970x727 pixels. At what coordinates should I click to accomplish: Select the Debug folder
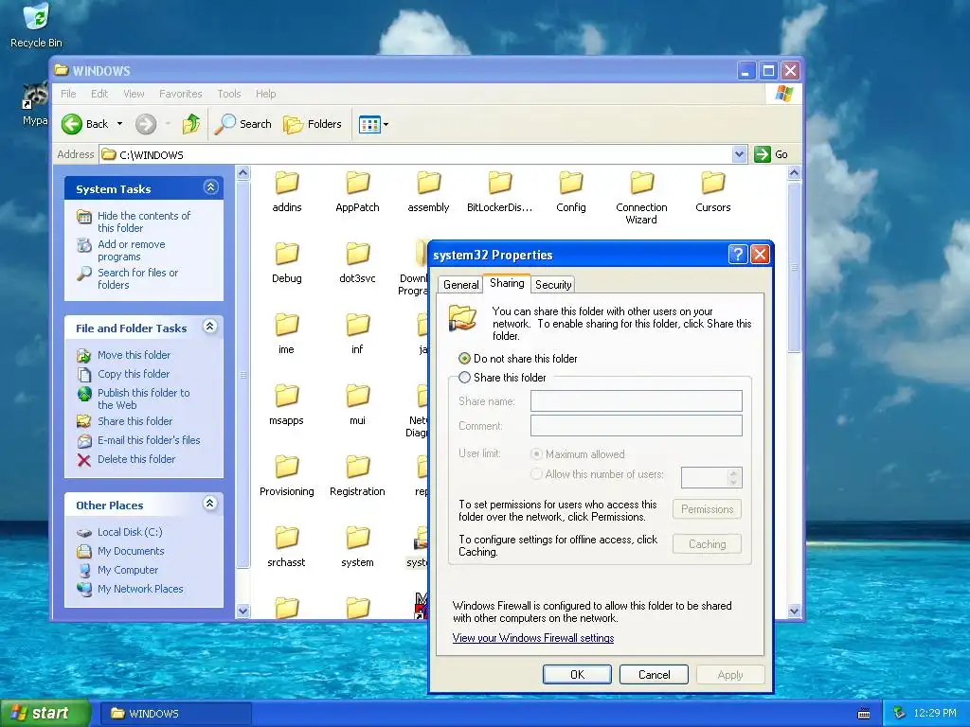pyautogui.click(x=286, y=263)
